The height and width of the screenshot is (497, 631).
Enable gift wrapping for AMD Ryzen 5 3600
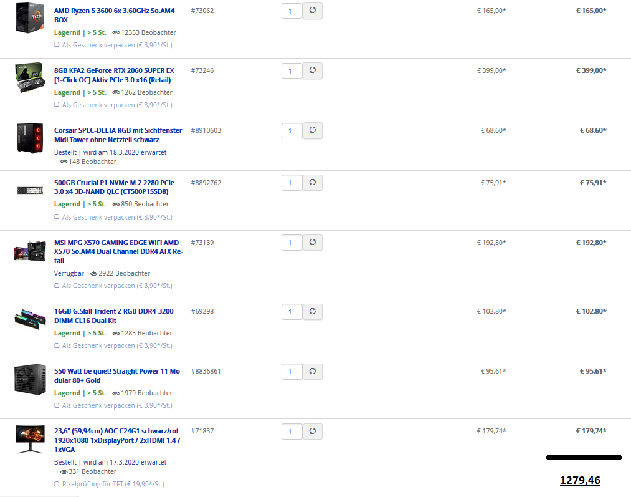pos(57,45)
